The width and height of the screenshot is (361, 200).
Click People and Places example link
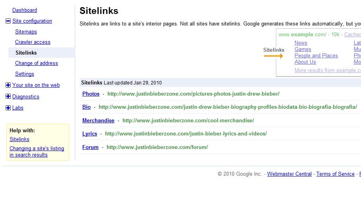[x=316, y=55]
